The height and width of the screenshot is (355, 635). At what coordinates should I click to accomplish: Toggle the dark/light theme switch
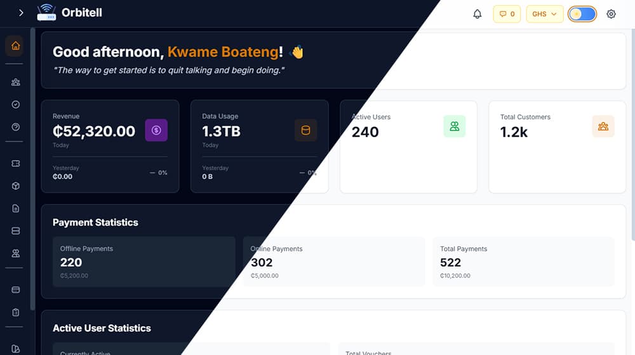[x=582, y=14]
